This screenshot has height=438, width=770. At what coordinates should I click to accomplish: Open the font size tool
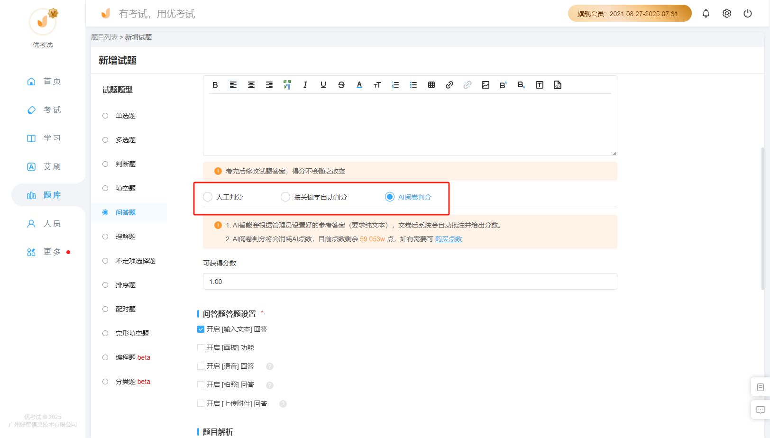coord(377,85)
